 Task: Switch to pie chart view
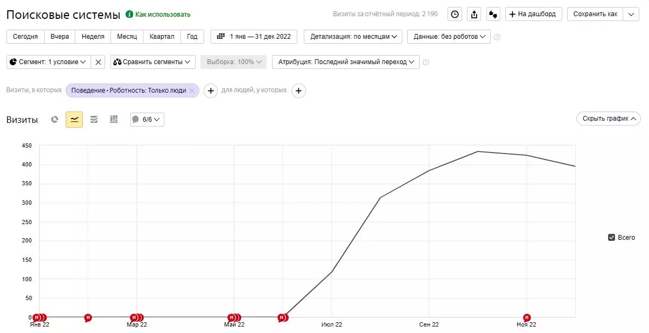54,120
